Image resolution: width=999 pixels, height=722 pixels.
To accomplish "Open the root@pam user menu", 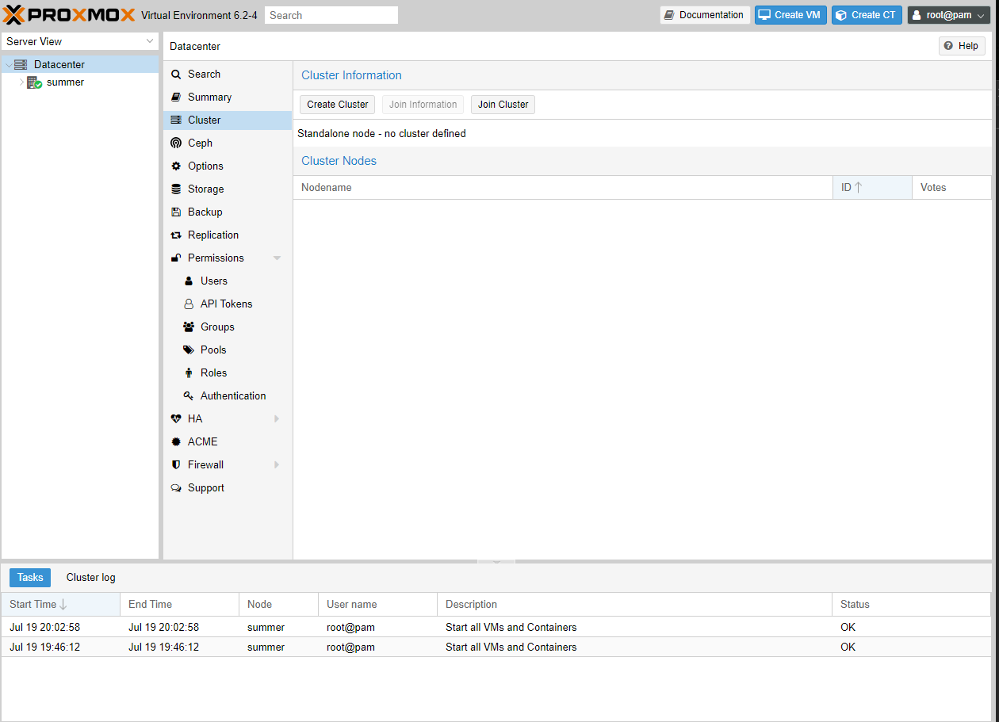I will click(x=948, y=15).
